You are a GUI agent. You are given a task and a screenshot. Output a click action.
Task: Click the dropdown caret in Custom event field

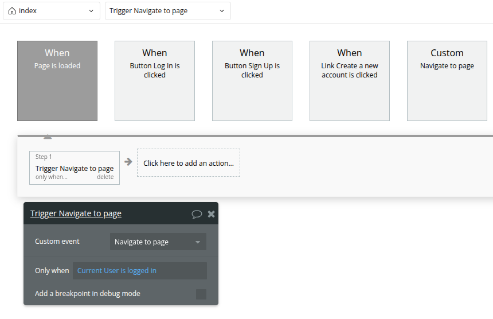[x=198, y=242]
